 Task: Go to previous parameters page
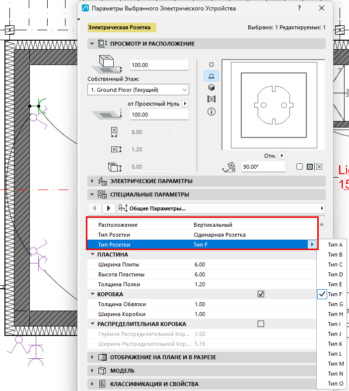[94, 208]
